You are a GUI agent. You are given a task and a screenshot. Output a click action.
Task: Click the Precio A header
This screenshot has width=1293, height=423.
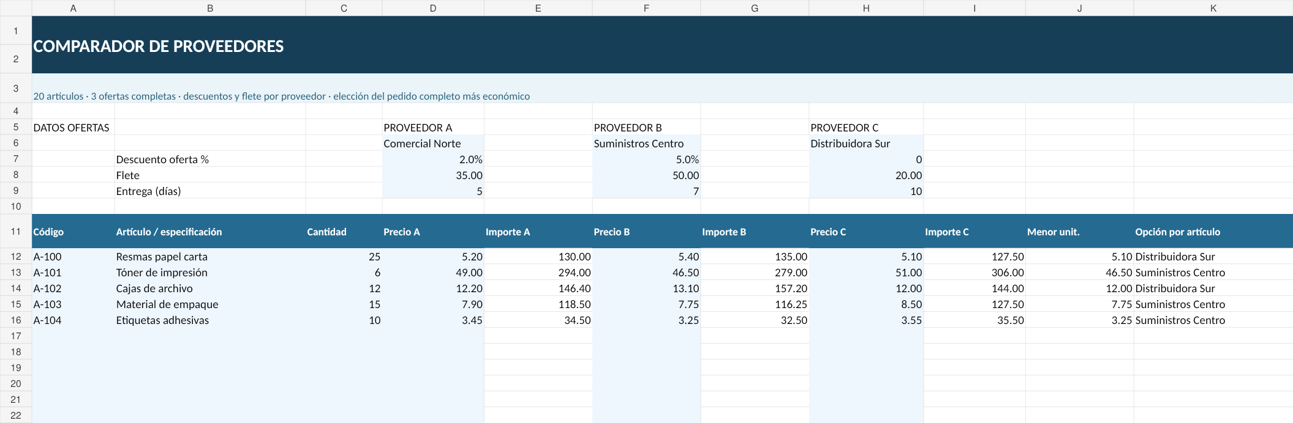[x=433, y=231]
